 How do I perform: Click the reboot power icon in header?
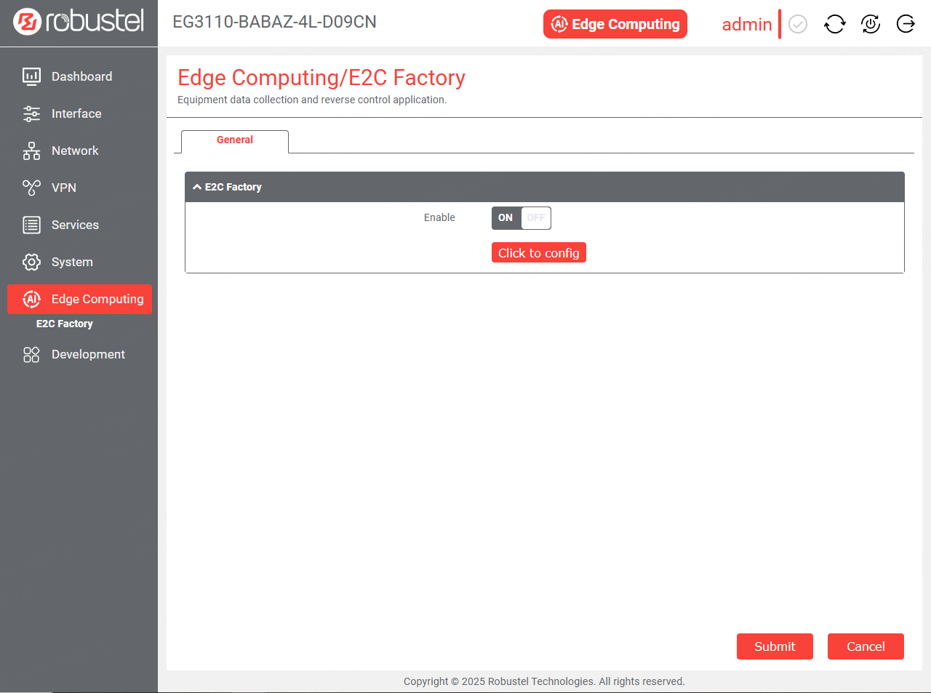click(x=870, y=24)
